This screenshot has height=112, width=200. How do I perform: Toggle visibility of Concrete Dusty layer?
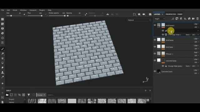(155, 71)
